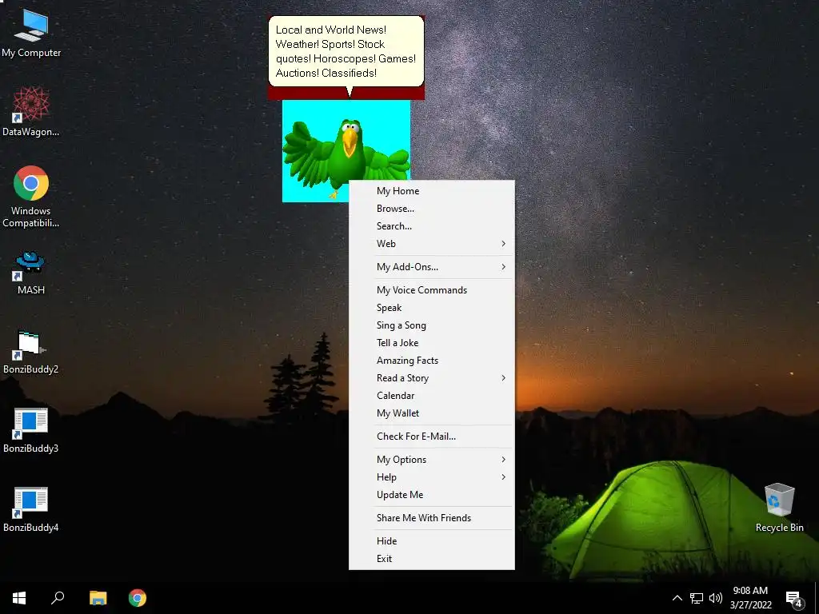Select Share Me With Friends

[431, 518]
